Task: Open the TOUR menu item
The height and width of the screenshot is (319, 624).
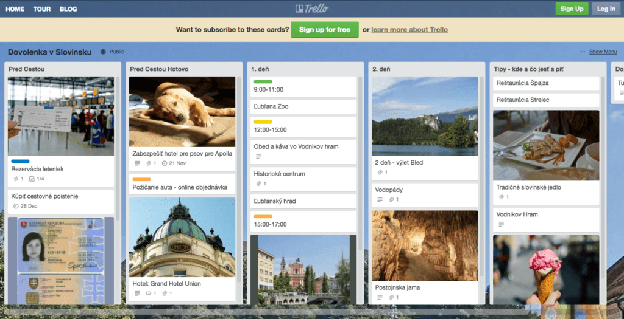Action: [42, 9]
